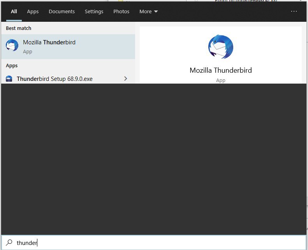The height and width of the screenshot is (250, 308).
Task: Click the search field containing 'thunder'
Action: (x=154, y=243)
